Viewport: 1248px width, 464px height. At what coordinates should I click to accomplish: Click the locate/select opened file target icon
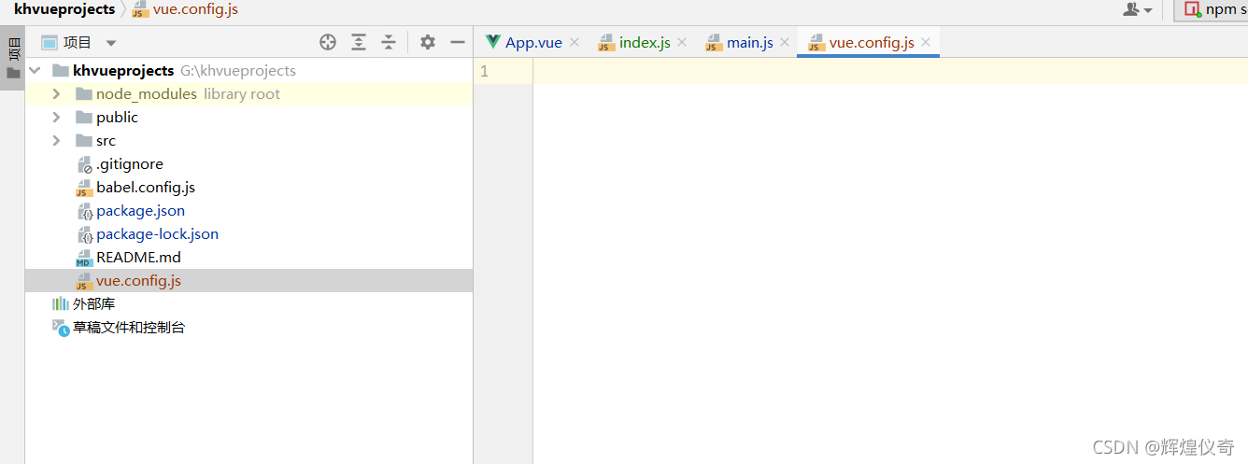pyautogui.click(x=328, y=42)
